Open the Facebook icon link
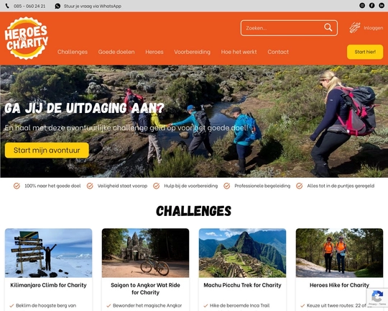The width and height of the screenshot is (388, 311). click(x=371, y=6)
